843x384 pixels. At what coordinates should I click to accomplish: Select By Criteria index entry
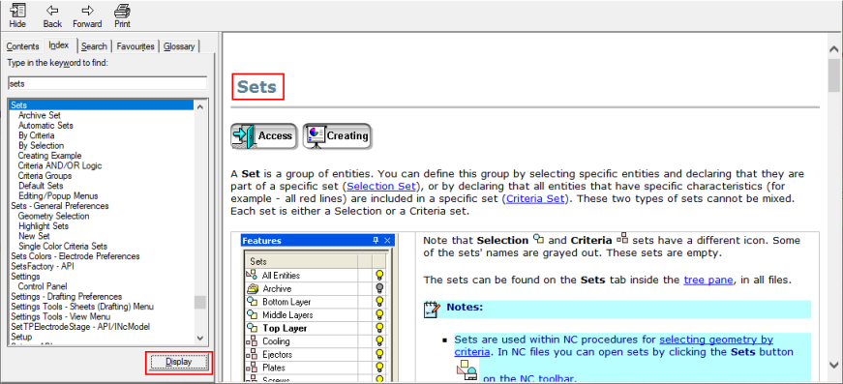click(x=36, y=135)
